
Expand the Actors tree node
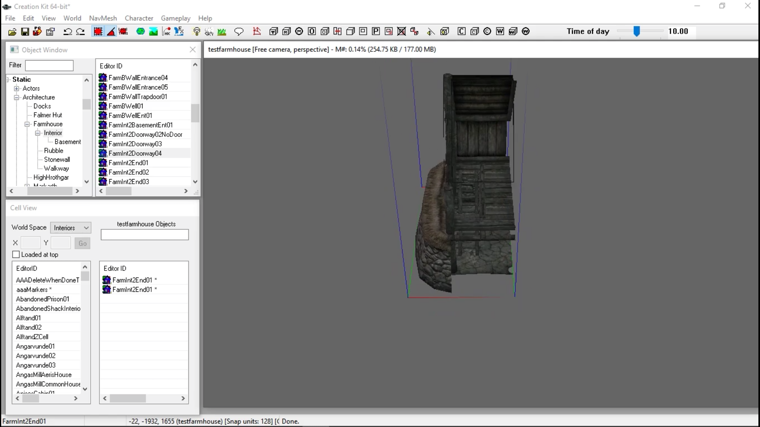click(x=17, y=89)
